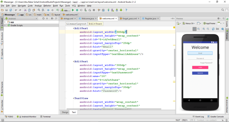Click the Make Project icon
The height and width of the screenshot is (122, 229).
58,10
